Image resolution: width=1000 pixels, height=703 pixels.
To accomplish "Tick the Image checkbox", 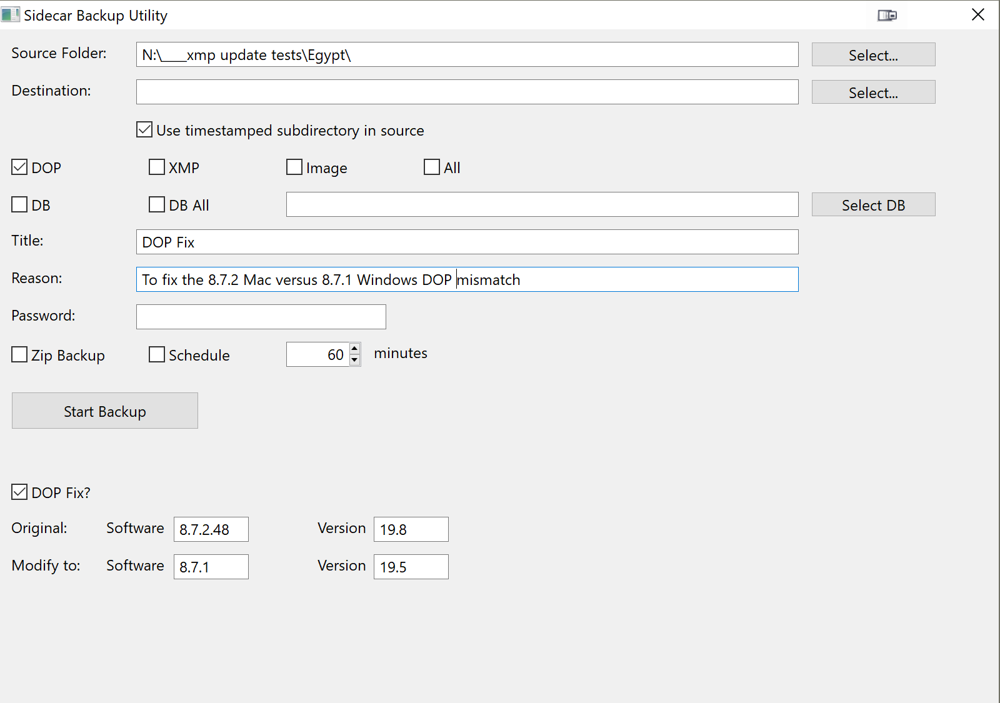I will click(294, 167).
